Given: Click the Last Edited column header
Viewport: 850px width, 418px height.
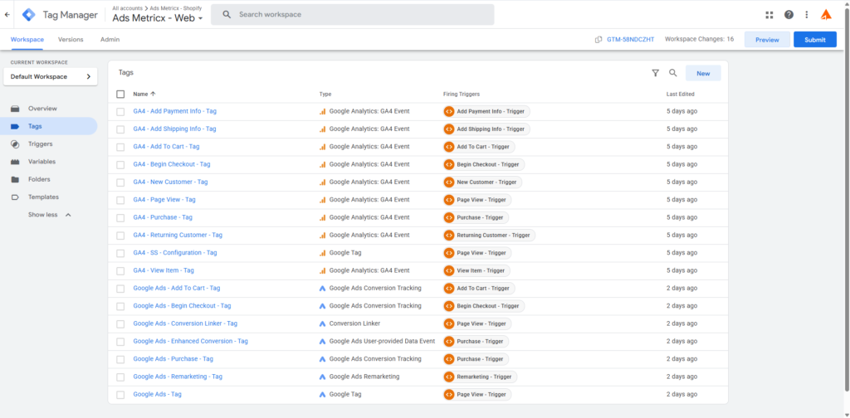Looking at the screenshot, I should click(681, 95).
